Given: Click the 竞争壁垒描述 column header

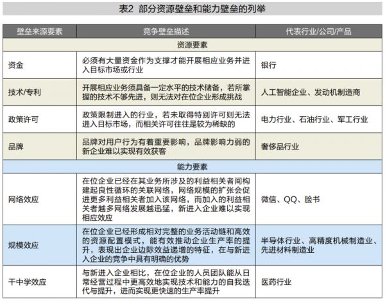Looking at the screenshot, I should click(x=167, y=31).
